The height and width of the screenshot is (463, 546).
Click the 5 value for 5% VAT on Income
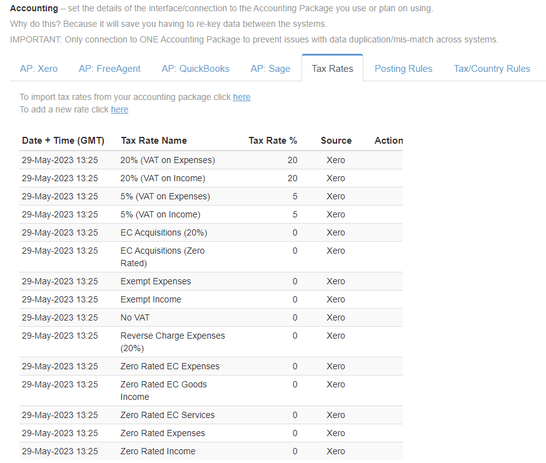(x=295, y=214)
